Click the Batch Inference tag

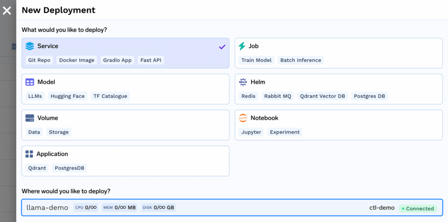[x=301, y=60]
